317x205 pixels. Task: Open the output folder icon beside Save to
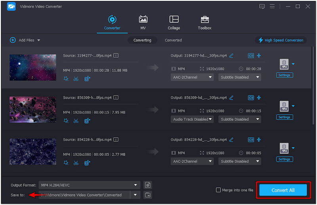pyautogui.click(x=148, y=195)
